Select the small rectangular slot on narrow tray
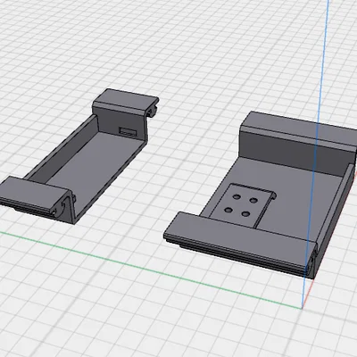The width and height of the screenshot is (357, 357). pyautogui.click(x=128, y=131)
